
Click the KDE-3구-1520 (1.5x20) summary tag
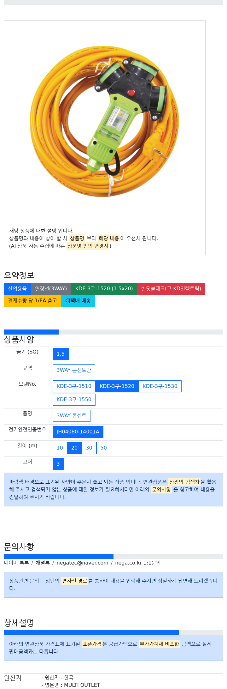pyautogui.click(x=104, y=289)
